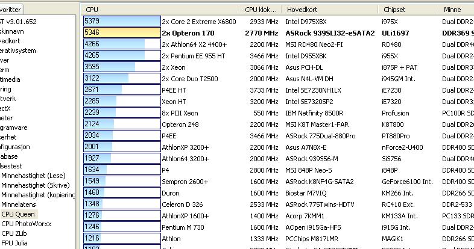Select Minnehastighet (Skrive) benchmark
Image resolution: width=474 pixels, height=249 pixels.
pos(36,185)
